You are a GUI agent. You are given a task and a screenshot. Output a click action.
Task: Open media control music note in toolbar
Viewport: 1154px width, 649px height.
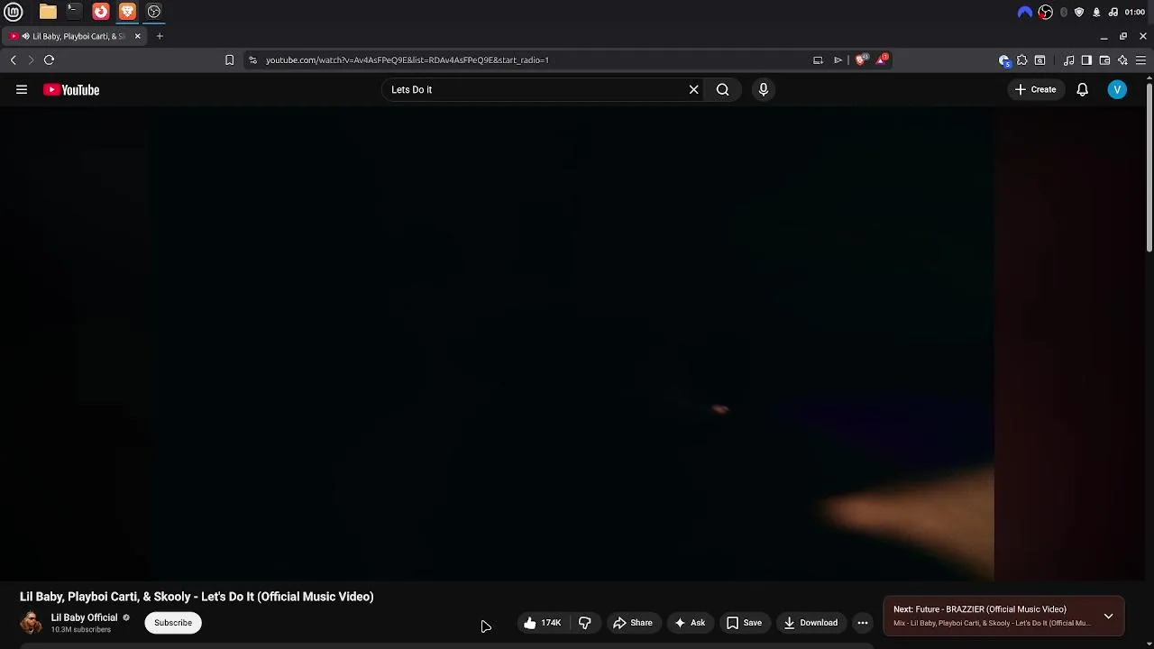point(1068,60)
